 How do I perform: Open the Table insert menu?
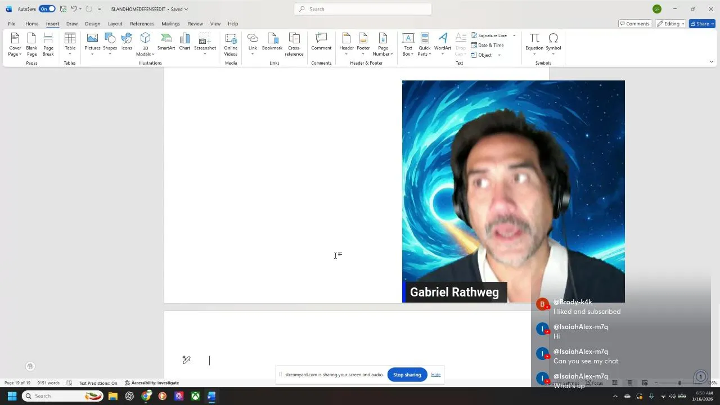tap(70, 44)
